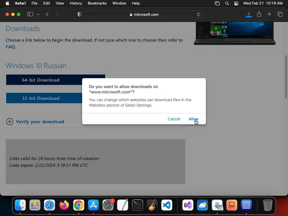Go back to the previous page
The height and width of the screenshot is (216, 288).
[x=47, y=14]
